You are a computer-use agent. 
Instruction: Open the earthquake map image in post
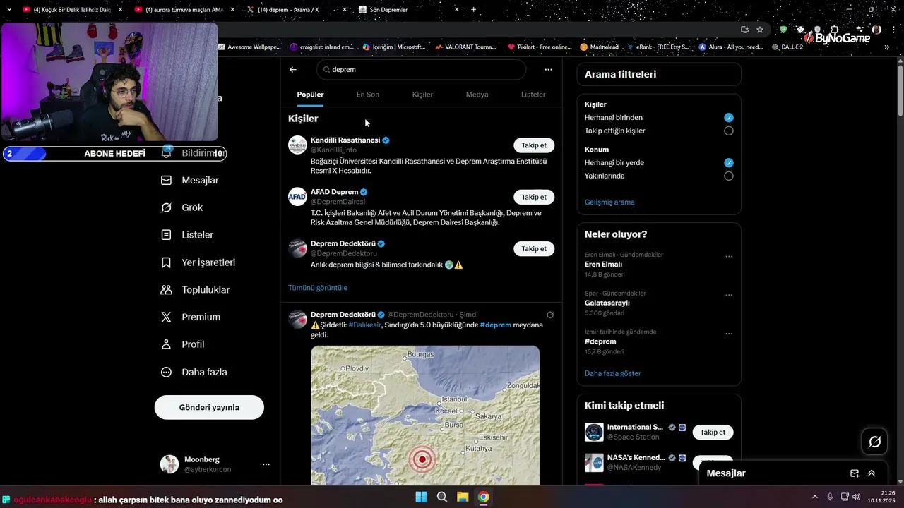coord(425,416)
